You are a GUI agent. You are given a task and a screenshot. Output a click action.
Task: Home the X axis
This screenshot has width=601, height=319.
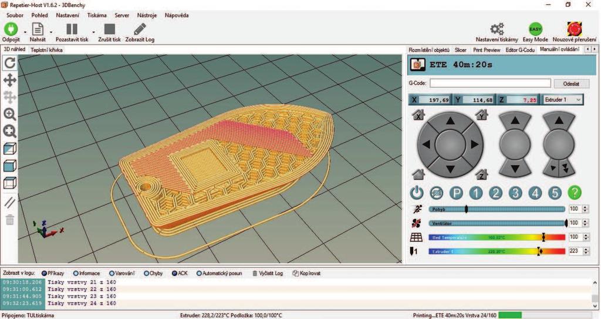pos(418,115)
